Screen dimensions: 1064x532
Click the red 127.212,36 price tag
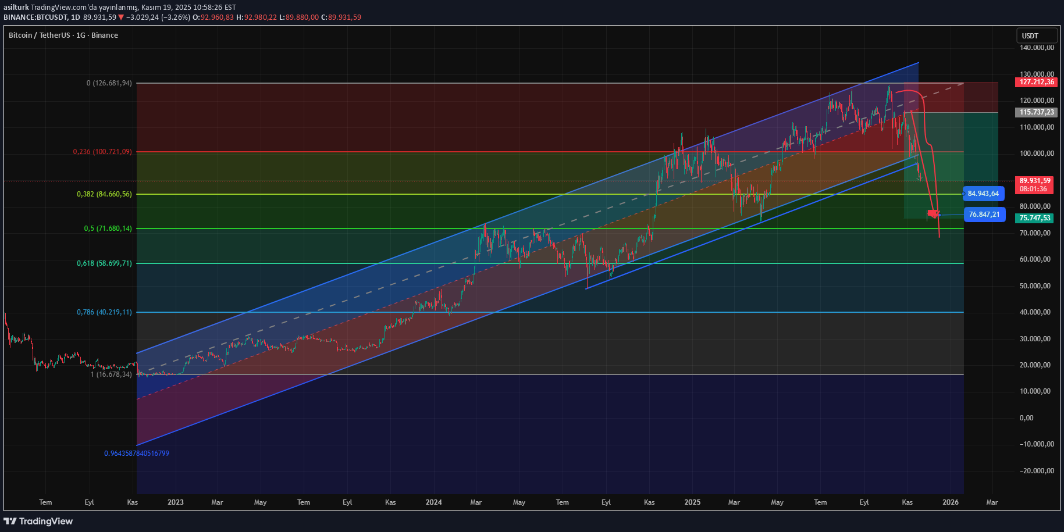(1037, 82)
